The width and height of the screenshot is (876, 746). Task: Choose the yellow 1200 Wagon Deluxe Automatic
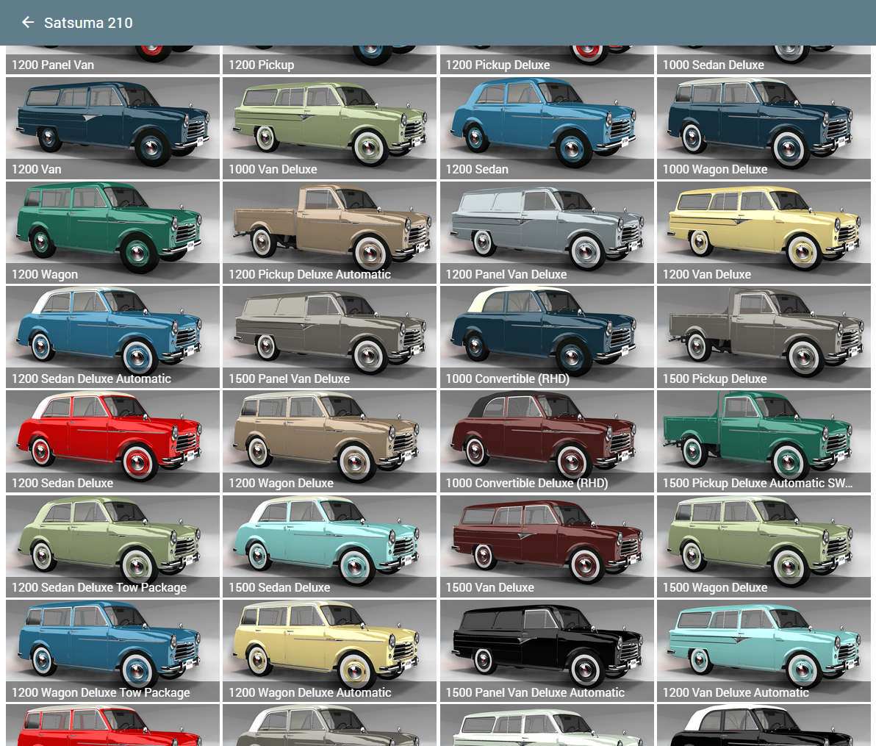(330, 650)
